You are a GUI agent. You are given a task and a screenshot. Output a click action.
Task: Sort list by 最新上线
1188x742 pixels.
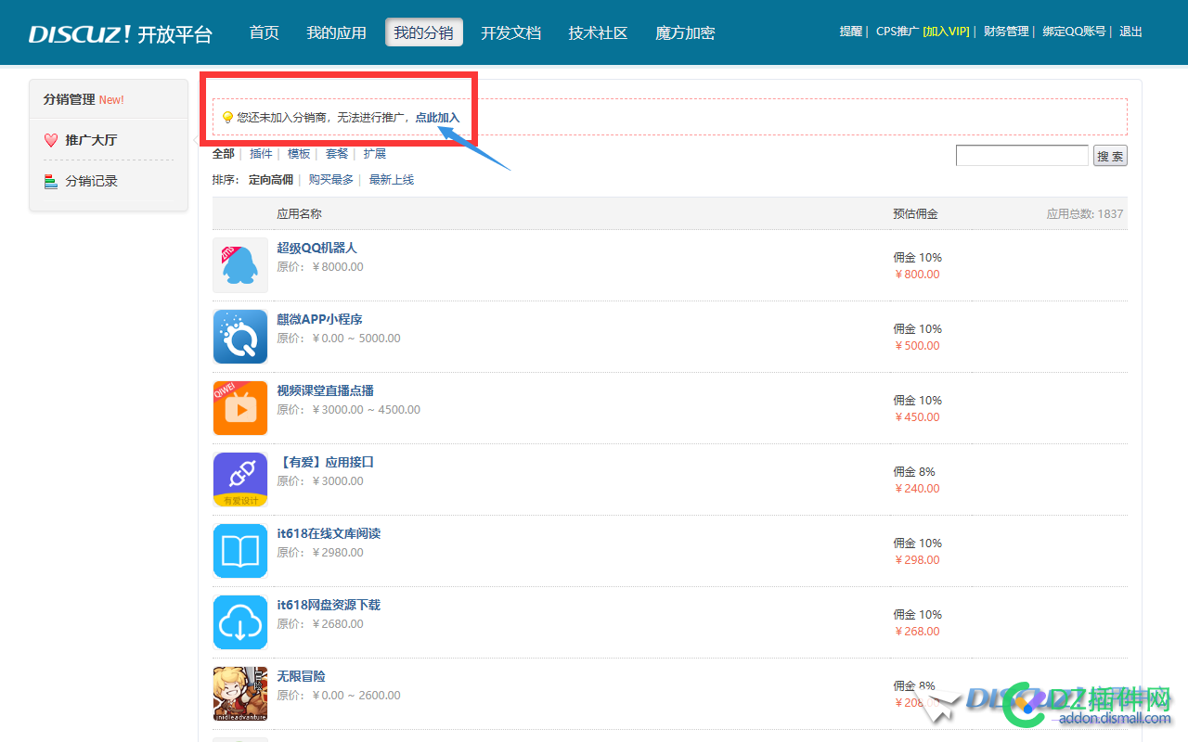coord(392,180)
